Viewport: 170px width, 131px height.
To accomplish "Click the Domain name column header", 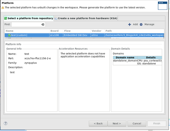I will click(x=125, y=57).
